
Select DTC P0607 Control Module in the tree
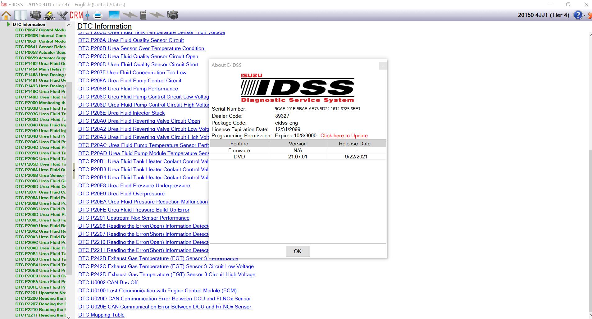pyautogui.click(x=40, y=30)
